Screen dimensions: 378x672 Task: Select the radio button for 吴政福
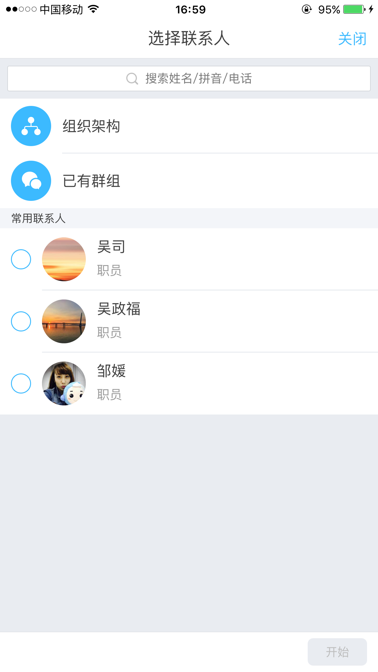pyautogui.click(x=21, y=321)
